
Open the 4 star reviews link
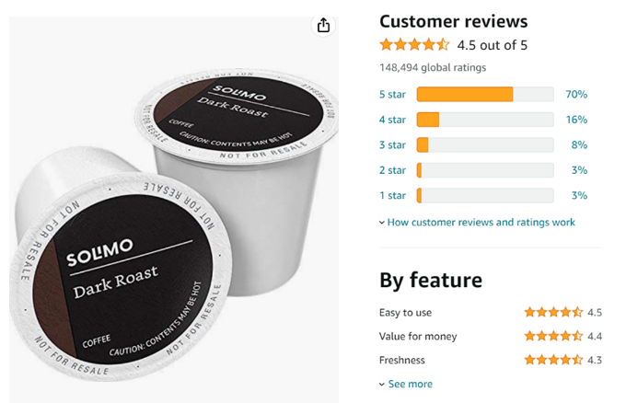coord(392,120)
